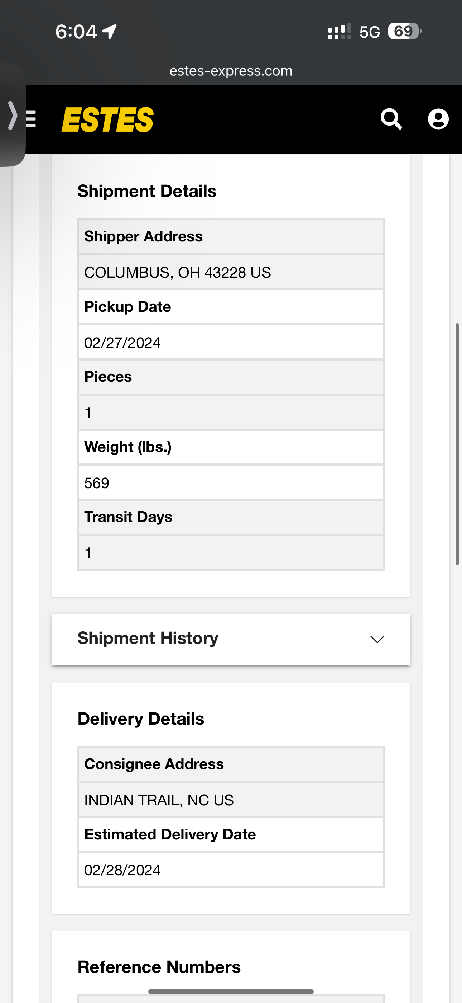The height and width of the screenshot is (1003, 462).
Task: Tap the Estes logo
Action: pos(107,119)
